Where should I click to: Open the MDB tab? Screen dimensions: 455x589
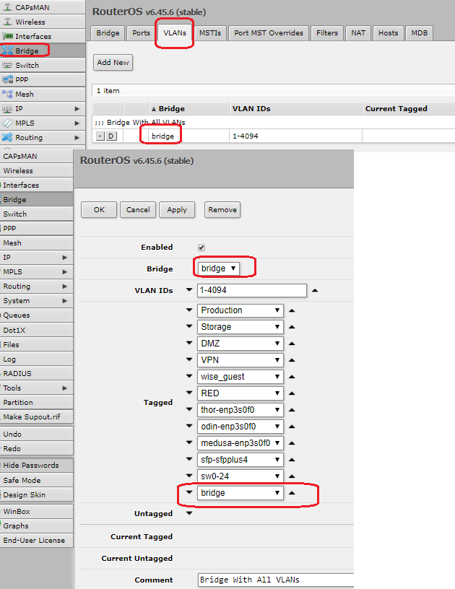pos(420,33)
